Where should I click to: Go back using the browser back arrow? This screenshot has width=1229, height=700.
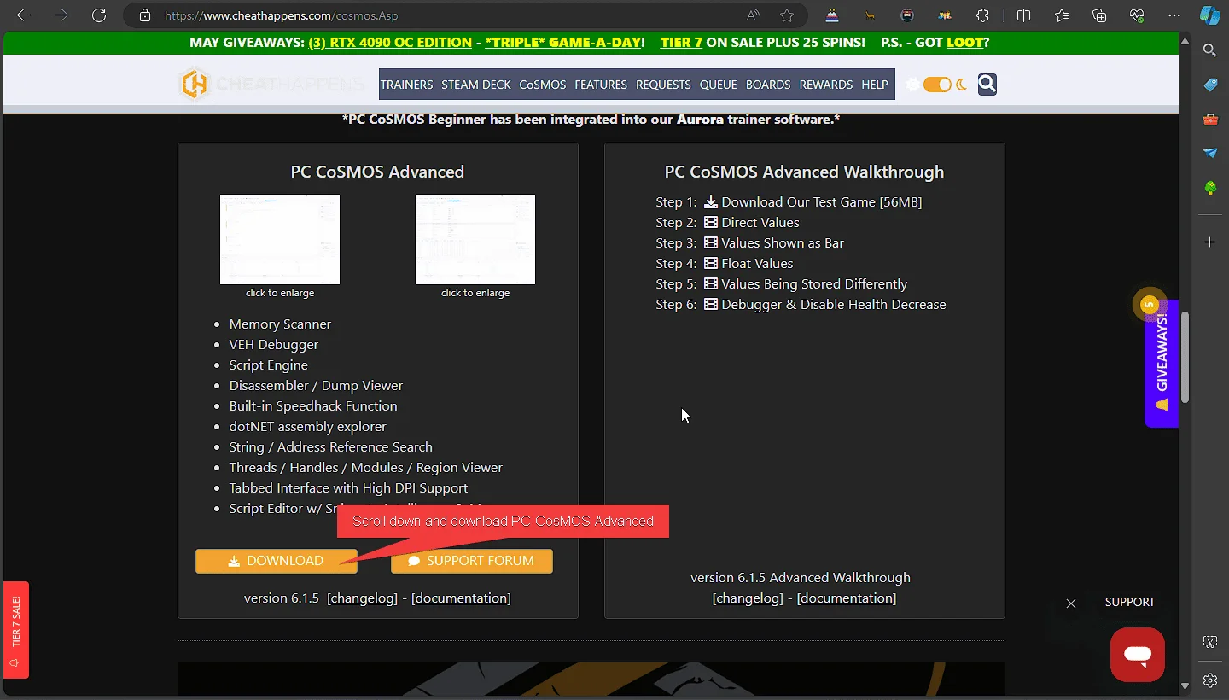click(23, 15)
